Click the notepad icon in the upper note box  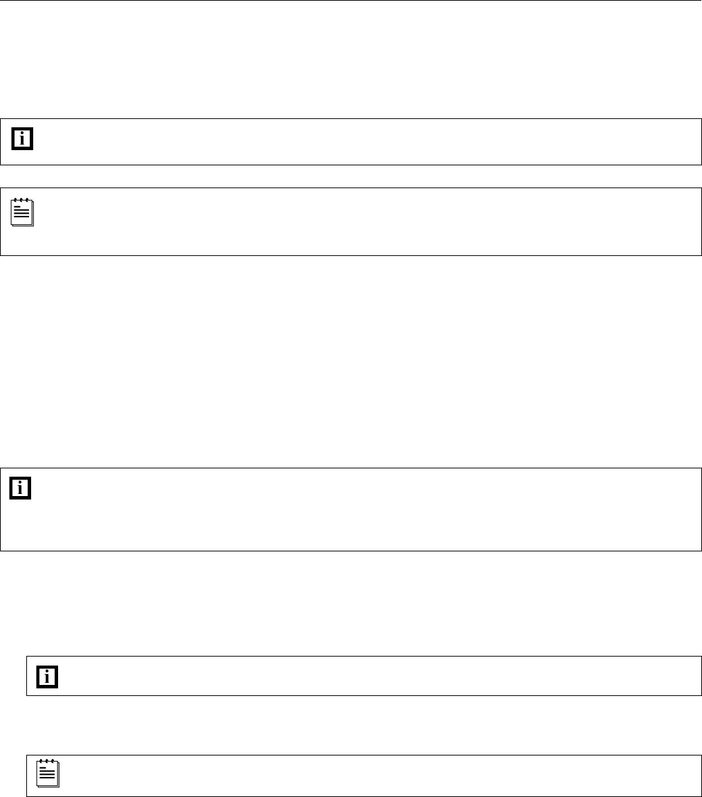(23, 212)
